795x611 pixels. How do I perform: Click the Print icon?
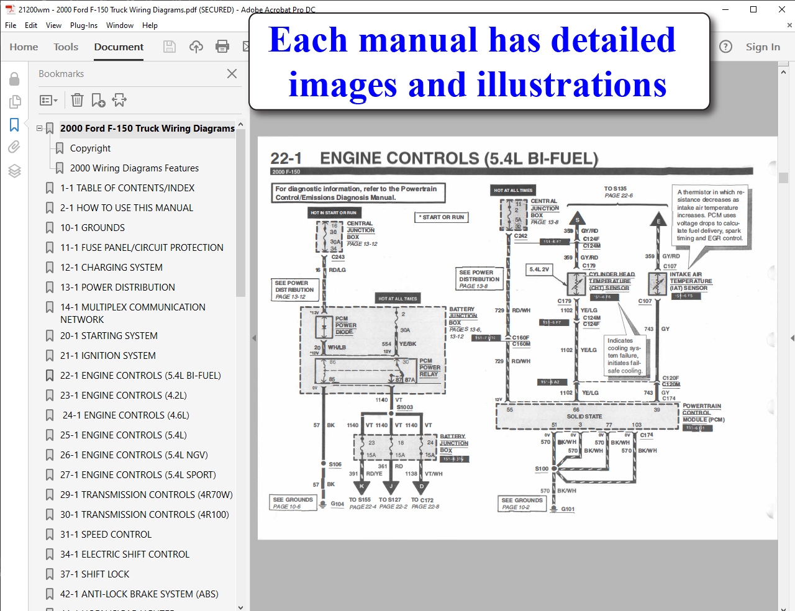(222, 47)
